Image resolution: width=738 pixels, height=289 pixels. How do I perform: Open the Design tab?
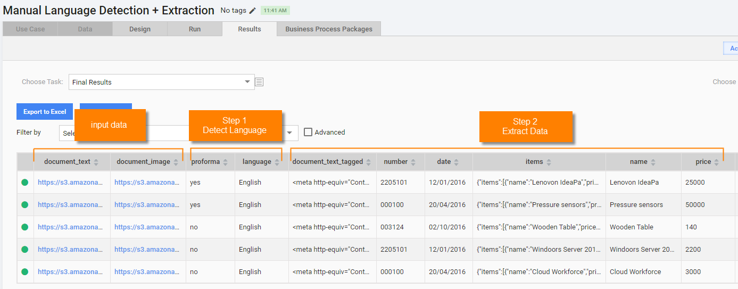tap(140, 29)
